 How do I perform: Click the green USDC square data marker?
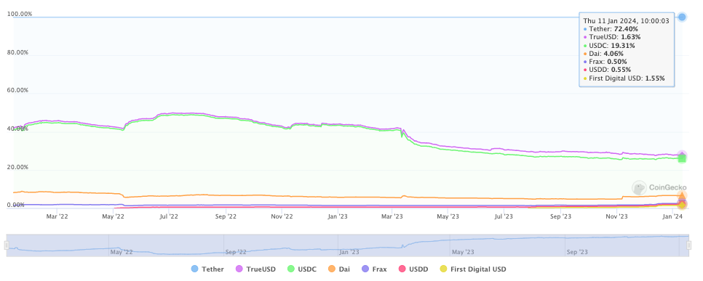(x=682, y=158)
